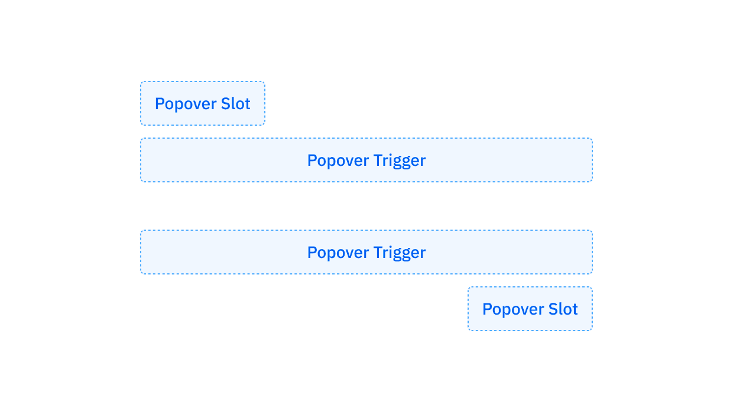Viewport: 733px width, 412px height.
Task: Activate the Popover Trigger beneath the first slot
Action: click(x=366, y=160)
